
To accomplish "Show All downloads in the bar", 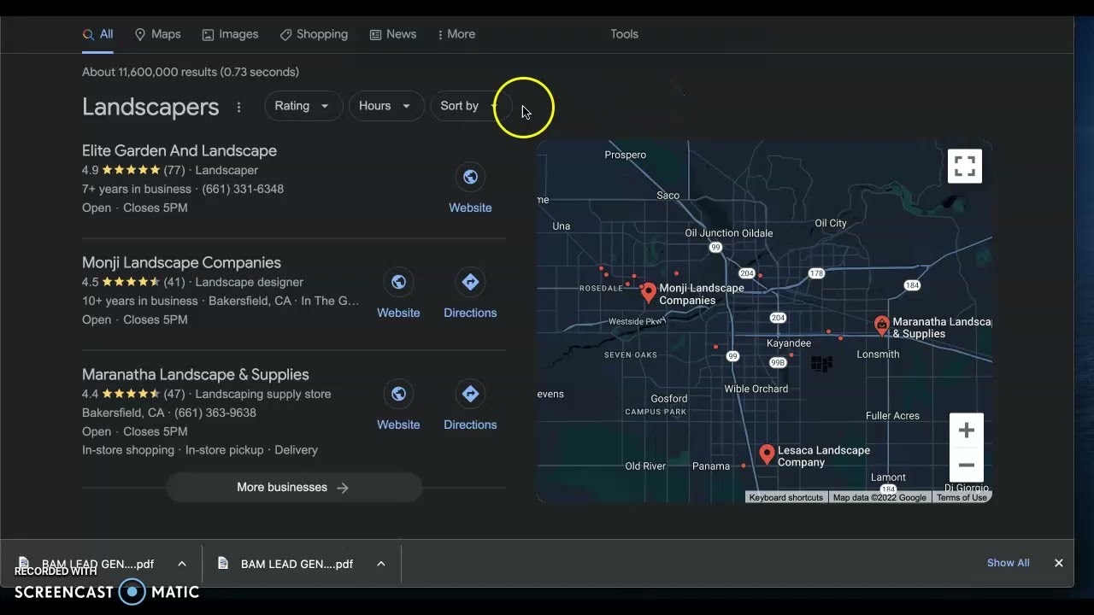I will (x=1008, y=563).
